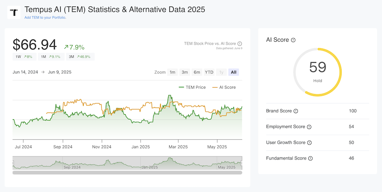Click the Brand Score value 100
This screenshot has width=382, height=192.
(x=353, y=111)
